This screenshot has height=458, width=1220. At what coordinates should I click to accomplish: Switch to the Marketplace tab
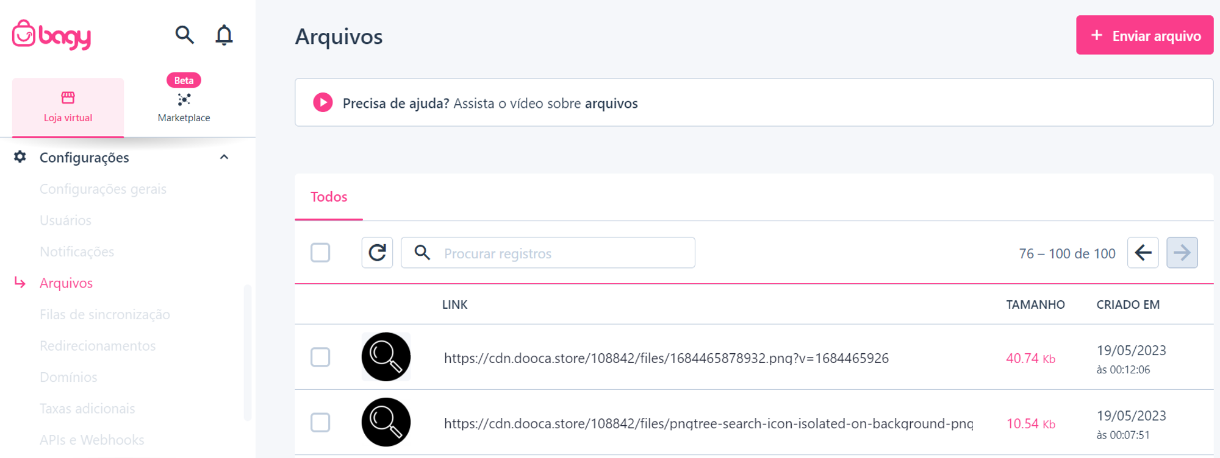(x=184, y=107)
